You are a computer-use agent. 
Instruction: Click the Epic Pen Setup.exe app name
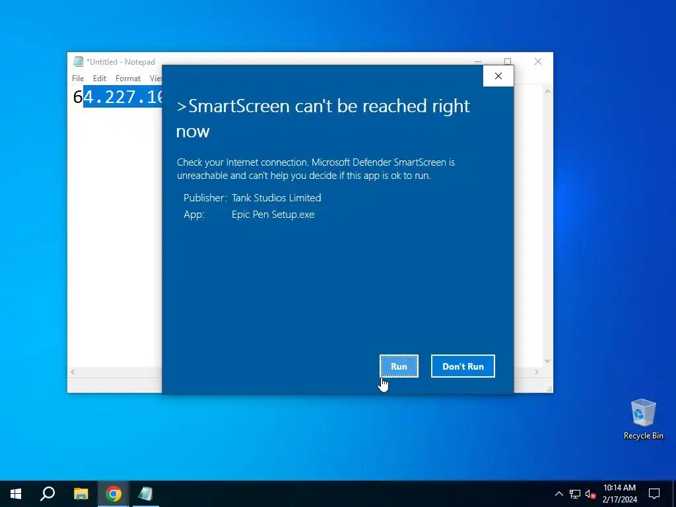click(x=273, y=215)
